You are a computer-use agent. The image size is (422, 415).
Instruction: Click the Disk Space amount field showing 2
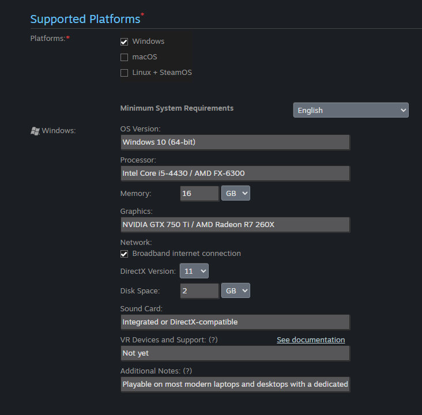point(199,291)
